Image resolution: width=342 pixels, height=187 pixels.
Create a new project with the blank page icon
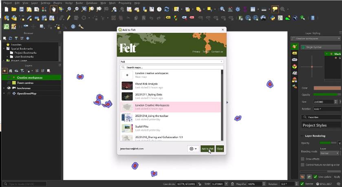click(7, 9)
